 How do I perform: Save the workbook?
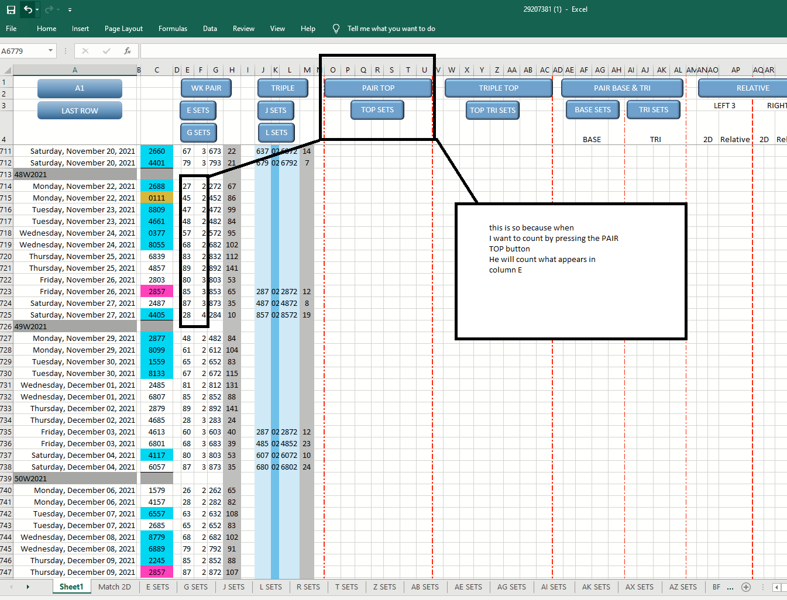(11, 9)
